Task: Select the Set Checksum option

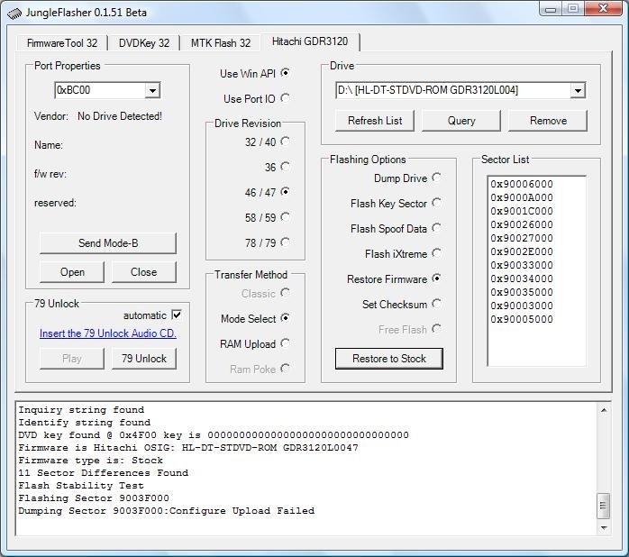Action: (x=437, y=304)
